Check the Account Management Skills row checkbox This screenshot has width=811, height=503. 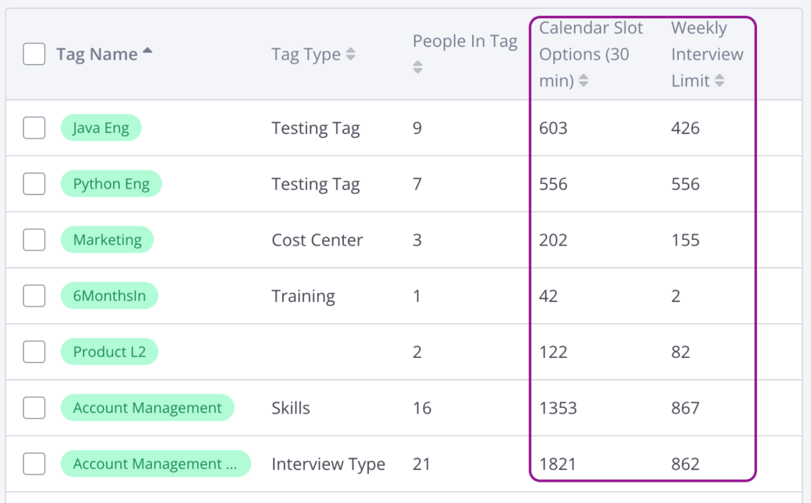click(x=34, y=408)
